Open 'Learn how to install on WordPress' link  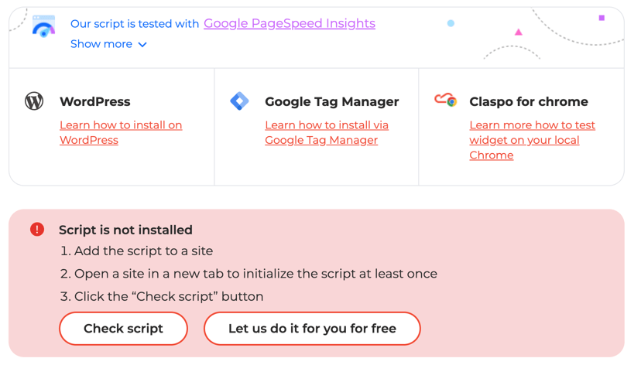tap(121, 132)
